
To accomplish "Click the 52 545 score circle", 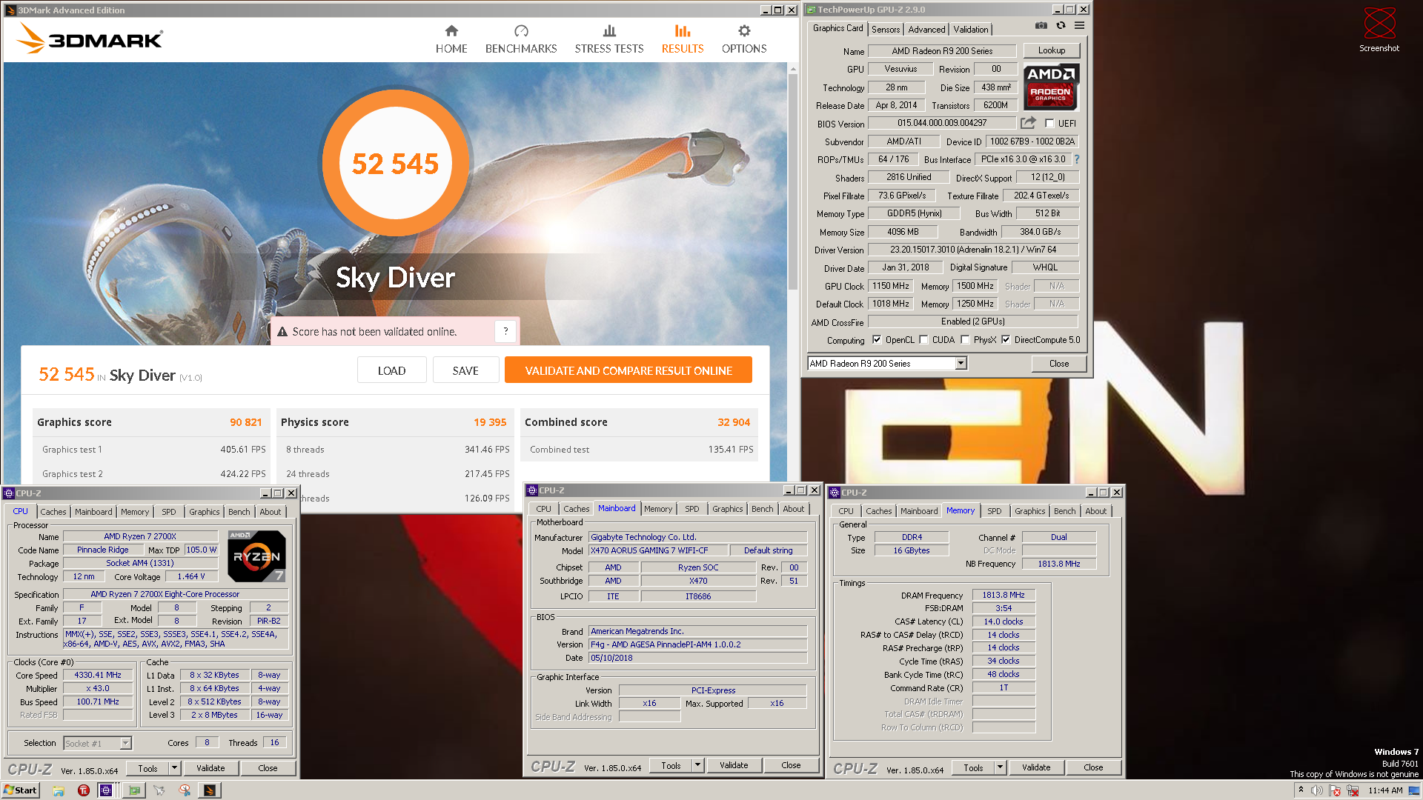I will 395,163.
